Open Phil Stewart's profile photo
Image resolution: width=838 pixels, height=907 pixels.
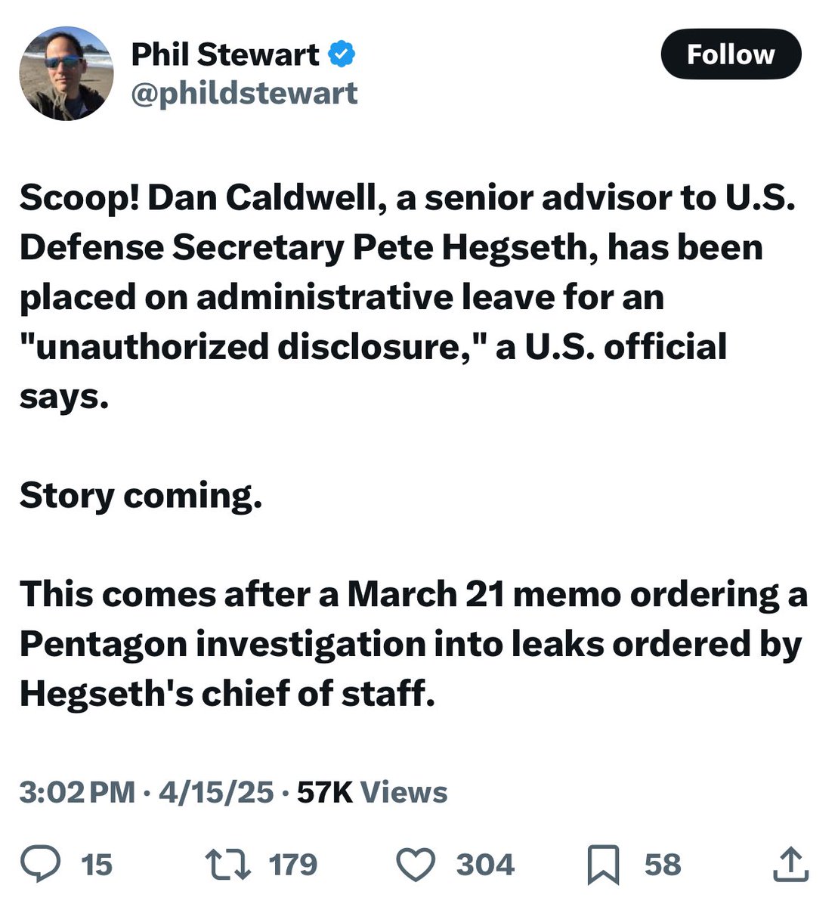66,74
